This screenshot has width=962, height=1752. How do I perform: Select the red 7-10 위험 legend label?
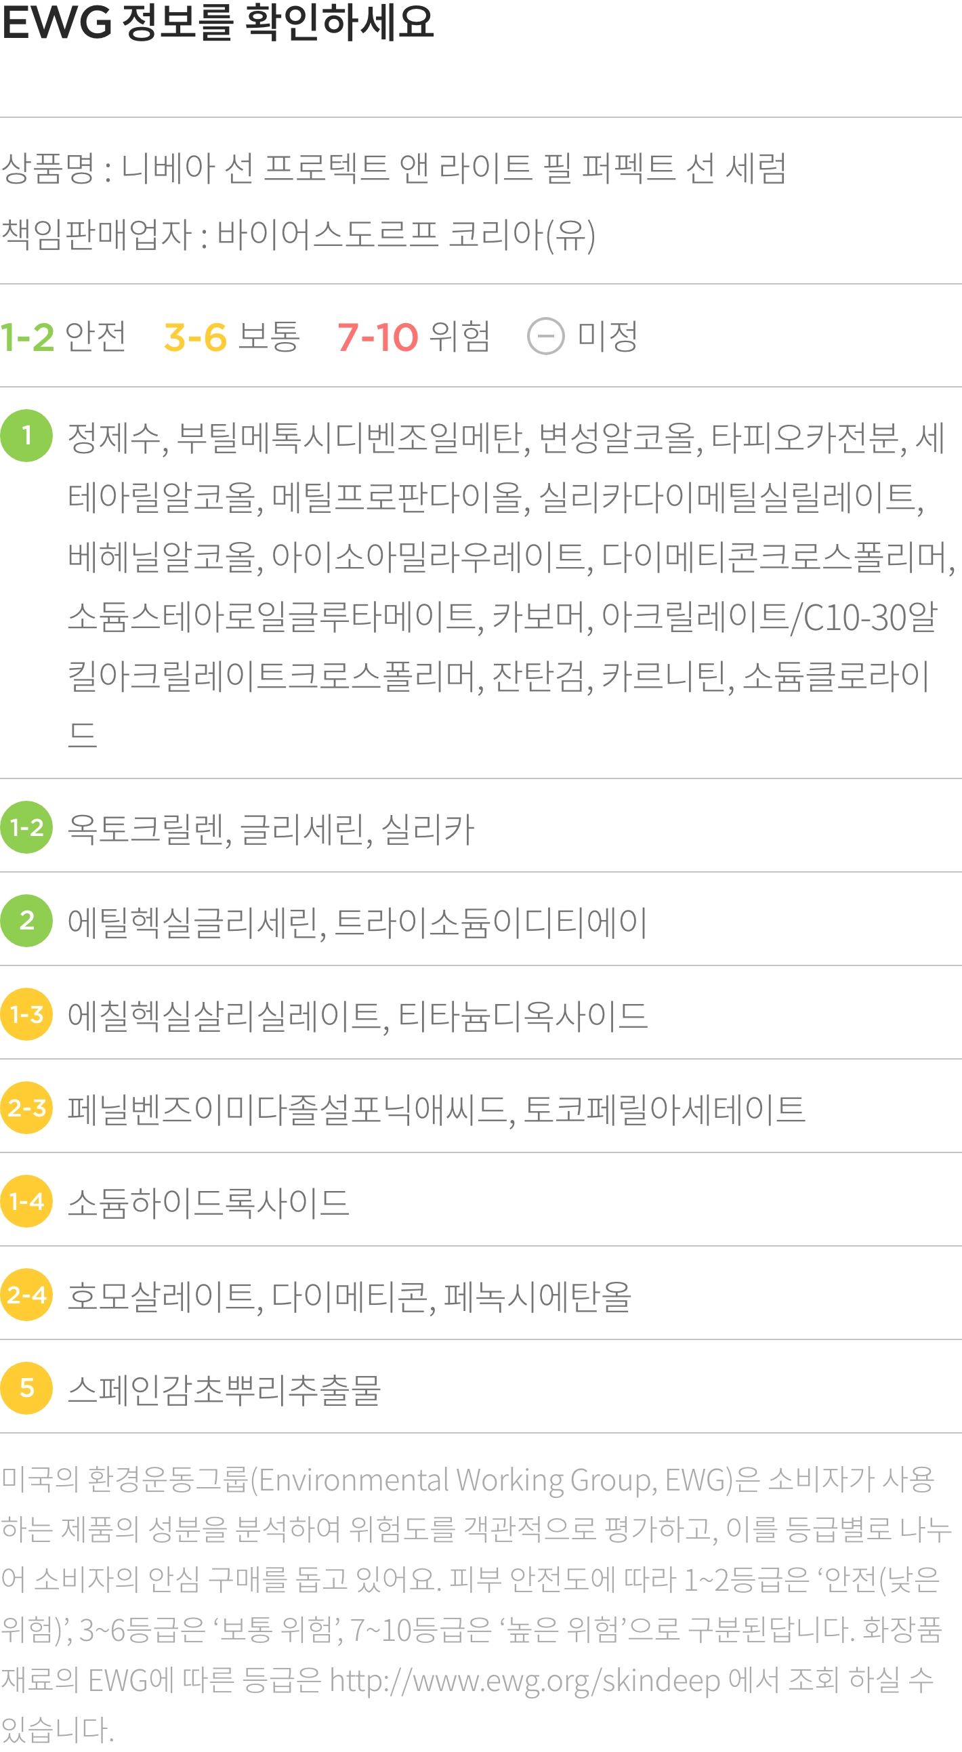coord(413,336)
